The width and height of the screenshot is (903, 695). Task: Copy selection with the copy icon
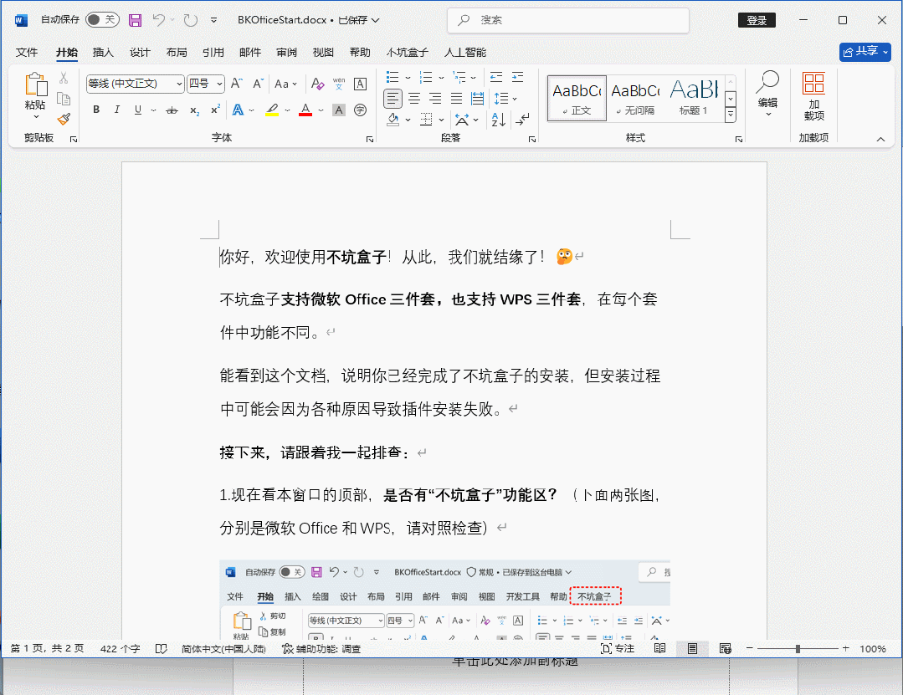[x=64, y=99]
